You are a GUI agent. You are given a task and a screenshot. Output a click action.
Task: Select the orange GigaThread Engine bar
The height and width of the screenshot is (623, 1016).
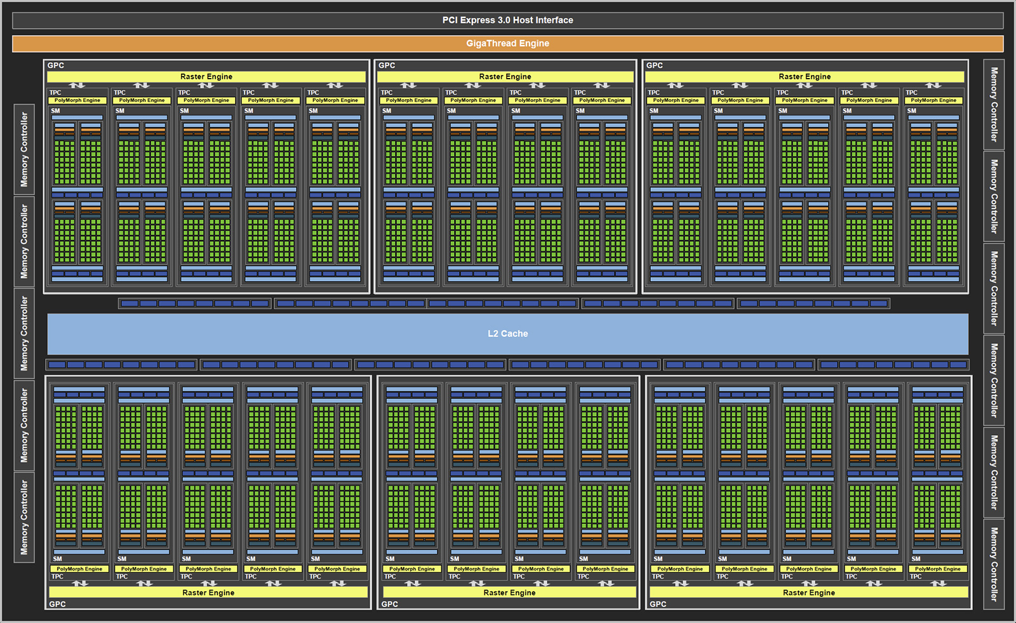point(507,44)
